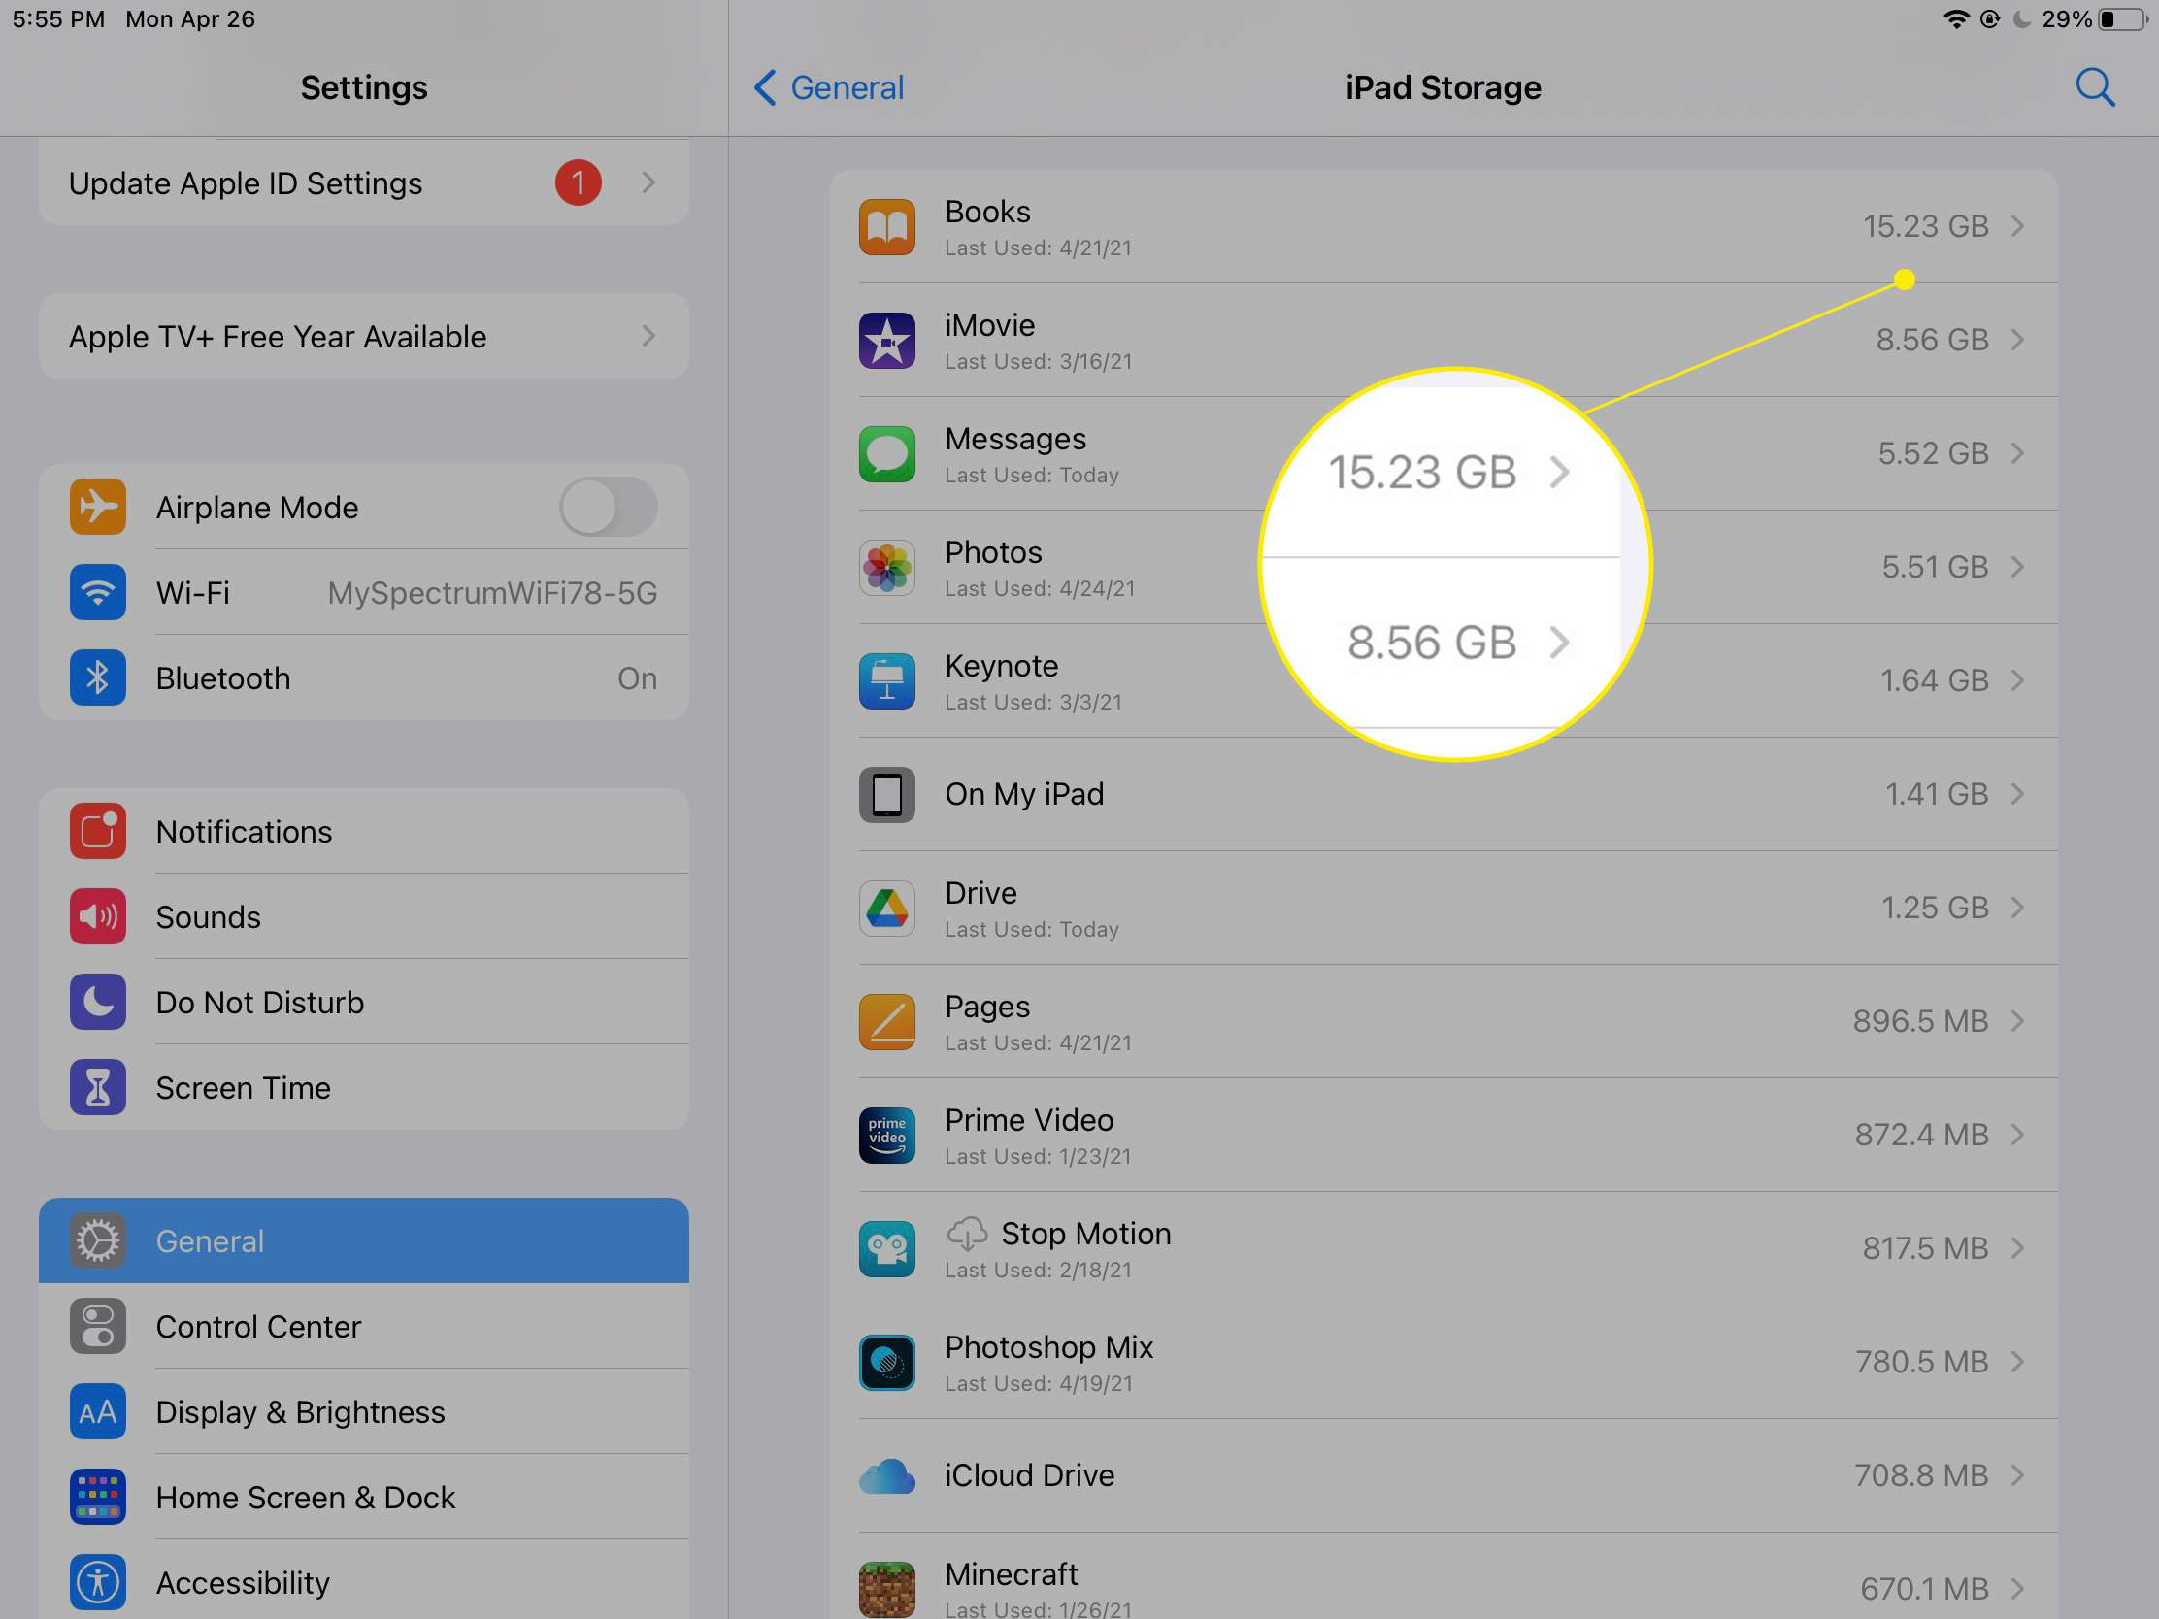
Task: Expand Pages storage details chevron
Action: [x=2017, y=1021]
